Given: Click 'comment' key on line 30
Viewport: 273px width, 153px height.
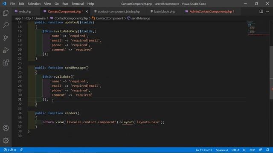Looking at the screenshot, I should coord(58,95).
